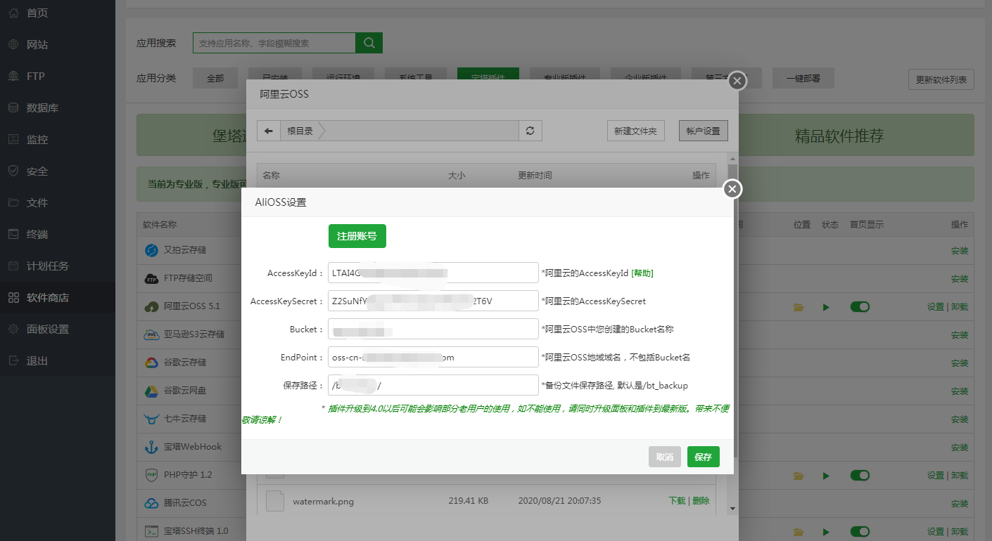Click the 亚马逊S3云存储 aws icon
The width and height of the screenshot is (992, 541).
click(151, 334)
